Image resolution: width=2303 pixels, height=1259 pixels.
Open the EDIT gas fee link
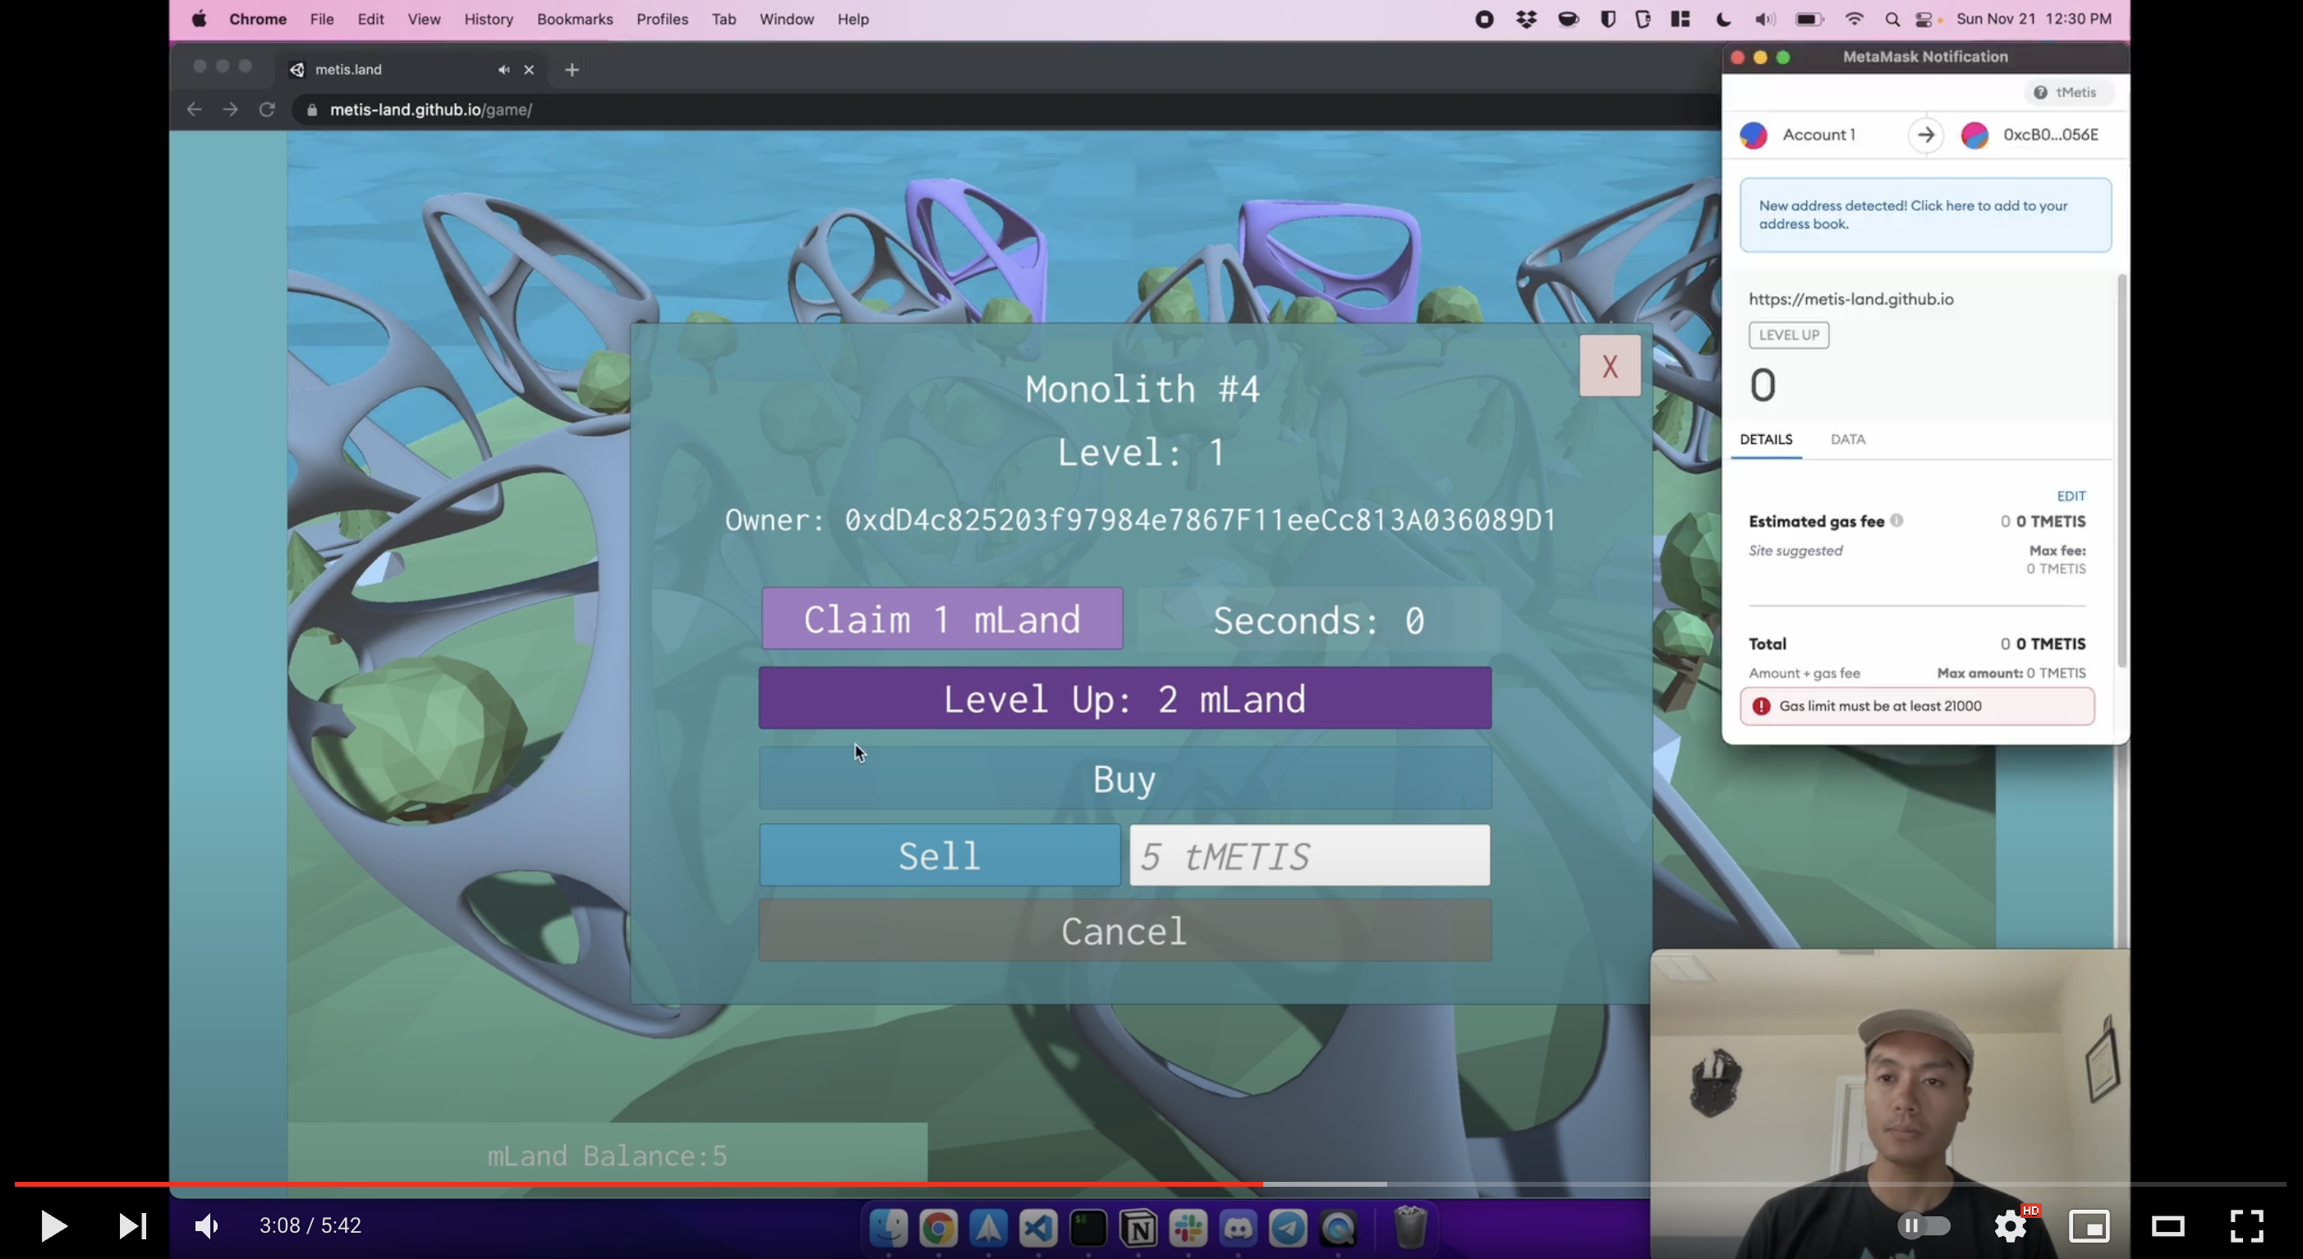point(2071,496)
